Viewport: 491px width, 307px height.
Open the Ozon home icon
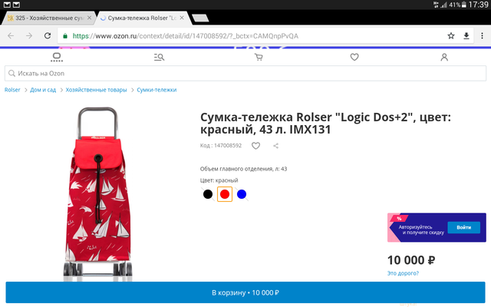coord(56,57)
